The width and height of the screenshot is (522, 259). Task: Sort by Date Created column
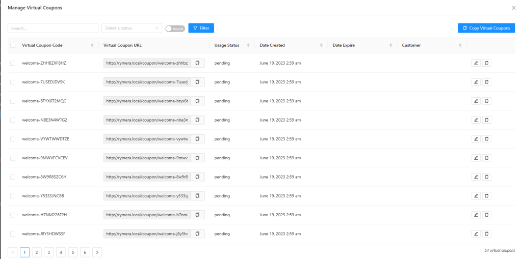[322, 45]
